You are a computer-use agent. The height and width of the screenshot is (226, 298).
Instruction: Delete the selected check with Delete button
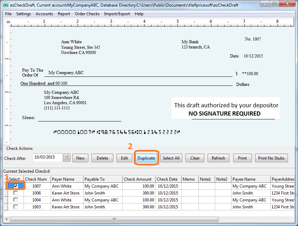pos(102,158)
